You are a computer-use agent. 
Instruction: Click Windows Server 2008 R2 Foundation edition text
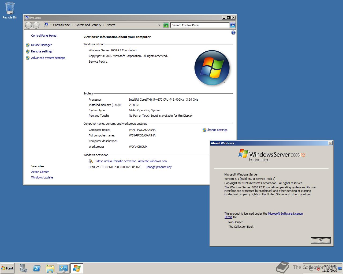pyautogui.click(x=113, y=51)
